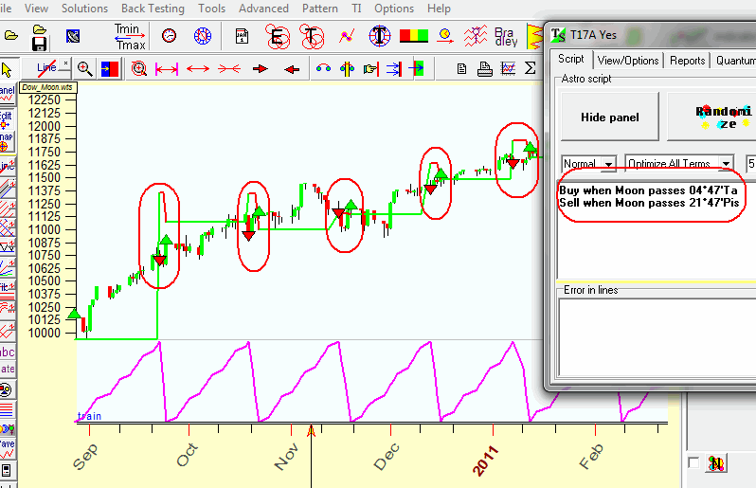
Task: Open the zodiac wheel chart icon
Action: pyautogui.click(x=202, y=37)
